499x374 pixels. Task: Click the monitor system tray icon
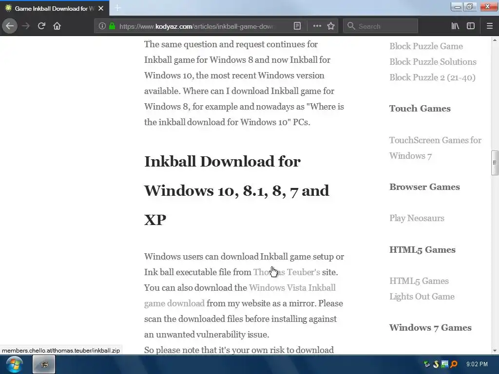[444, 364]
